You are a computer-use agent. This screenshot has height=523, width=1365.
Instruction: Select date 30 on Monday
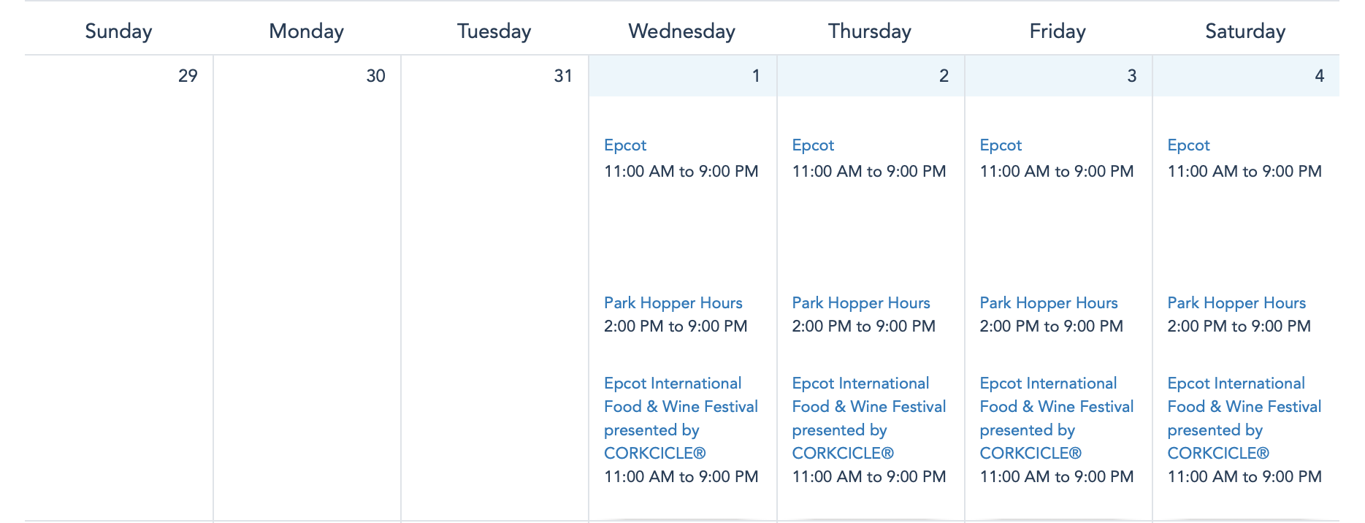click(x=375, y=76)
